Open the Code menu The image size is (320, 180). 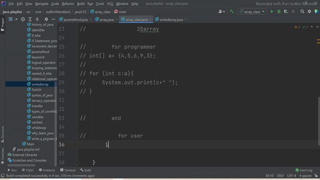(55, 3)
